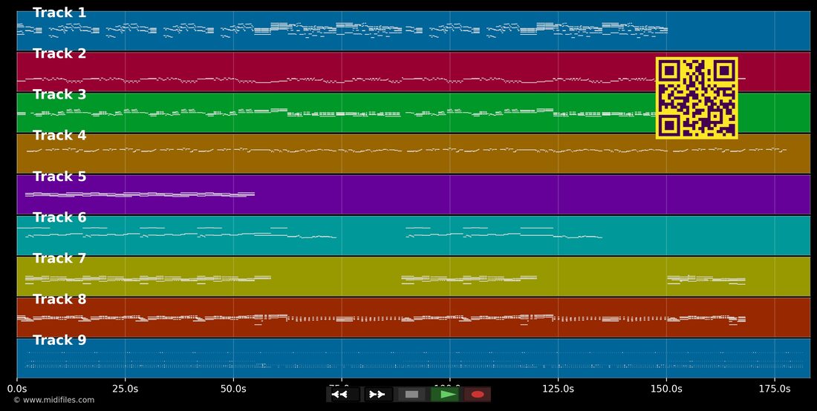This screenshot has width=817, height=411.
Task: Click the last note segment in Track 7
Action: pyautogui.click(x=706, y=280)
